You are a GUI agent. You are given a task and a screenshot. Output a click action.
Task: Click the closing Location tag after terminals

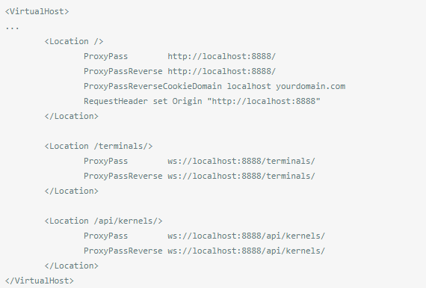click(x=72, y=191)
